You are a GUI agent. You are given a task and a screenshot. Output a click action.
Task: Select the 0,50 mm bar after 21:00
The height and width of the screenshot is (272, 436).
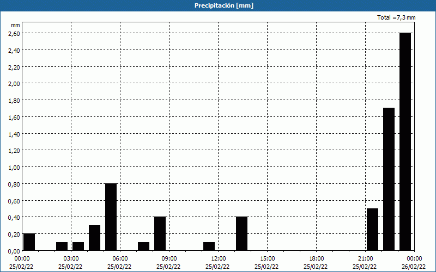(x=372, y=230)
